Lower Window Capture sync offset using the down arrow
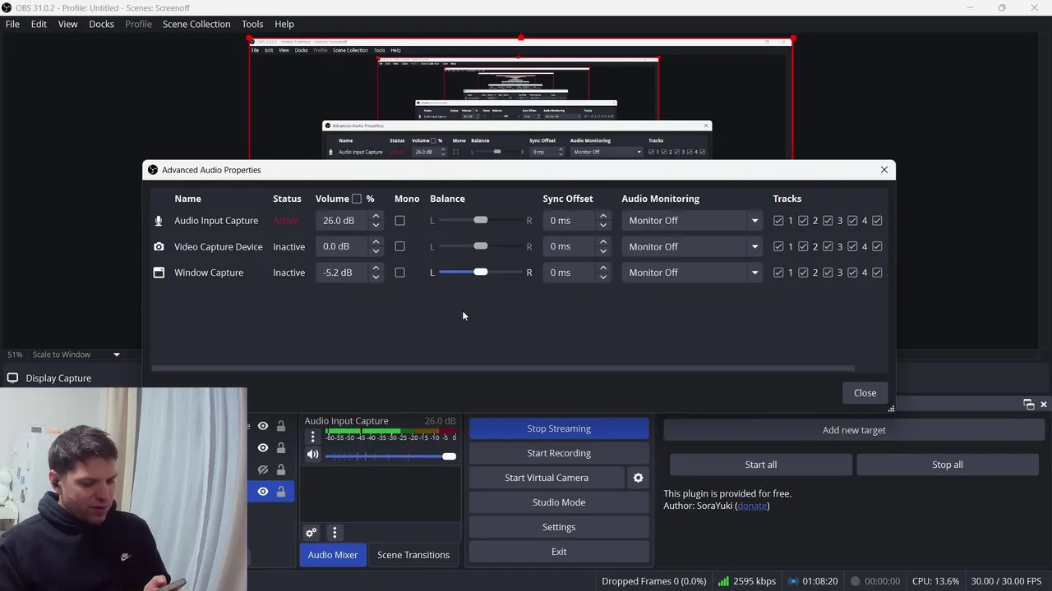Viewport: 1052px width, 591px height. pos(603,277)
